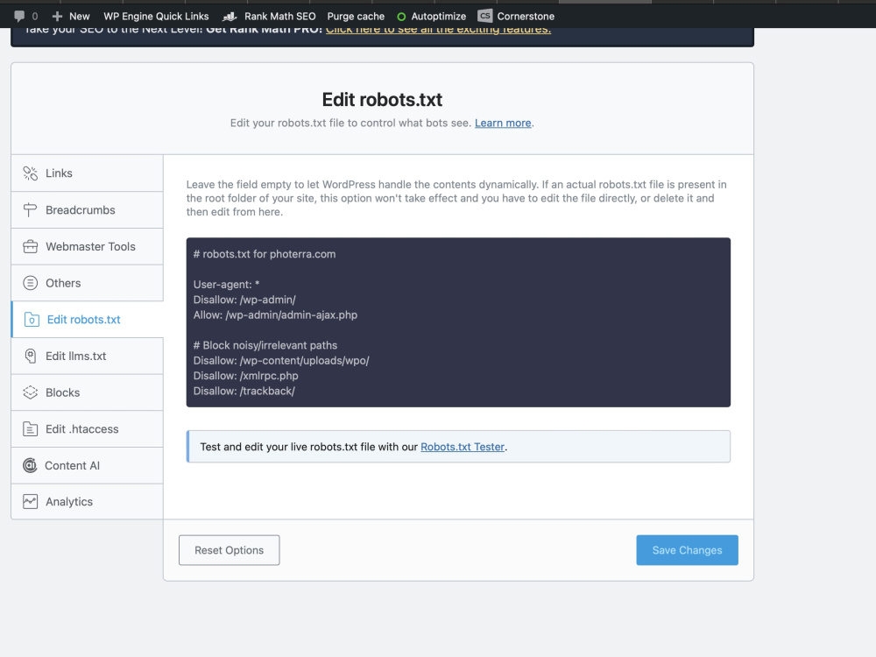Open the Learn more link
The height and width of the screenshot is (657, 876).
pyautogui.click(x=503, y=123)
